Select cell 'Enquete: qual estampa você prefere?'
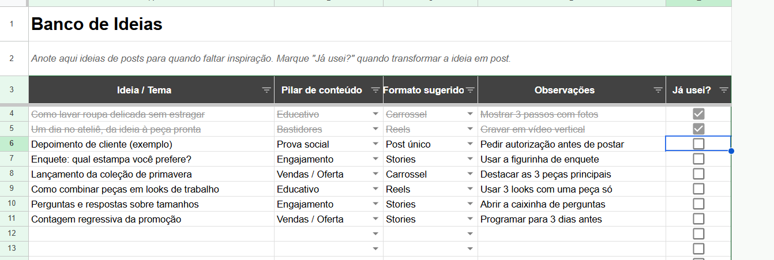This screenshot has width=774, height=260. (x=151, y=159)
